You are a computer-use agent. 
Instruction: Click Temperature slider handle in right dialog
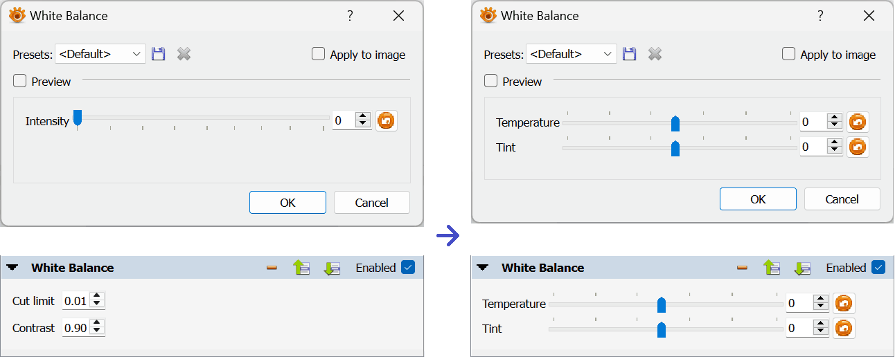(675, 123)
